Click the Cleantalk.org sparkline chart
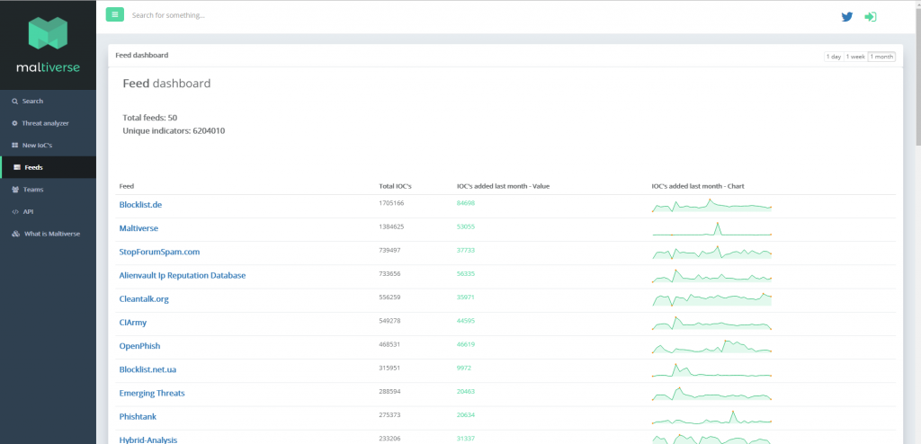 711,299
